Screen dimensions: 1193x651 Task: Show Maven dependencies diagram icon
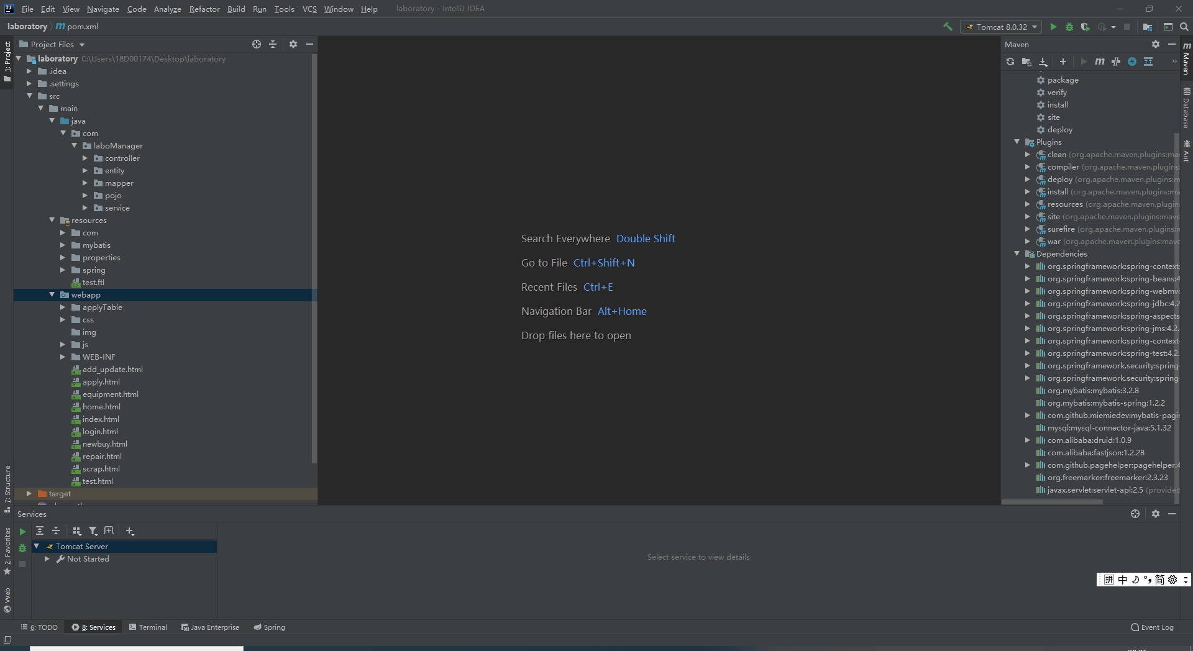point(1148,61)
